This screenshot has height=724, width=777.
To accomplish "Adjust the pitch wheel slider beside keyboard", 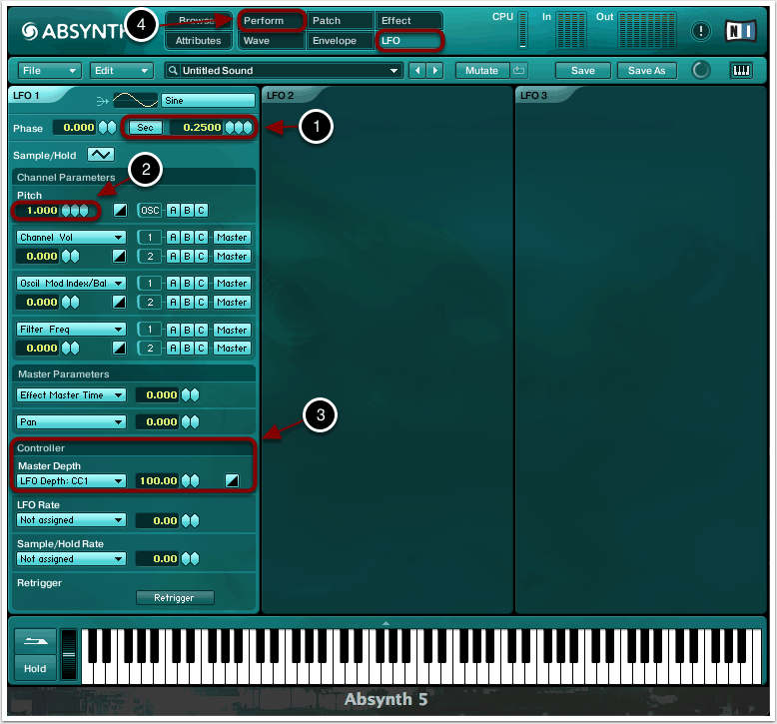I will (68, 655).
